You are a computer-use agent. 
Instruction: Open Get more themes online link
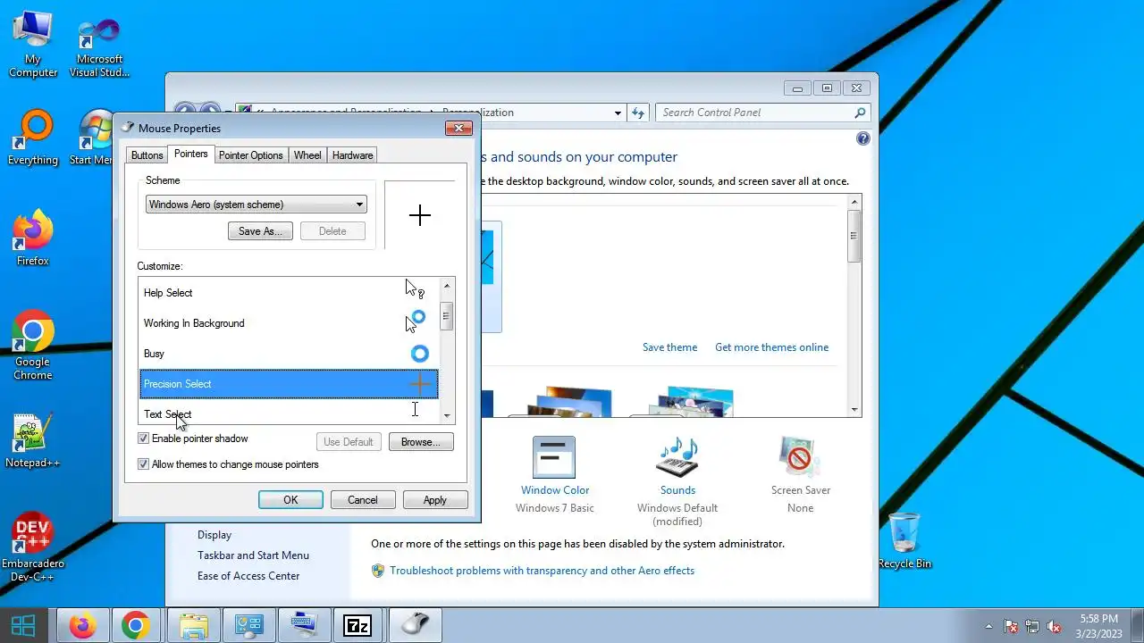click(x=771, y=347)
